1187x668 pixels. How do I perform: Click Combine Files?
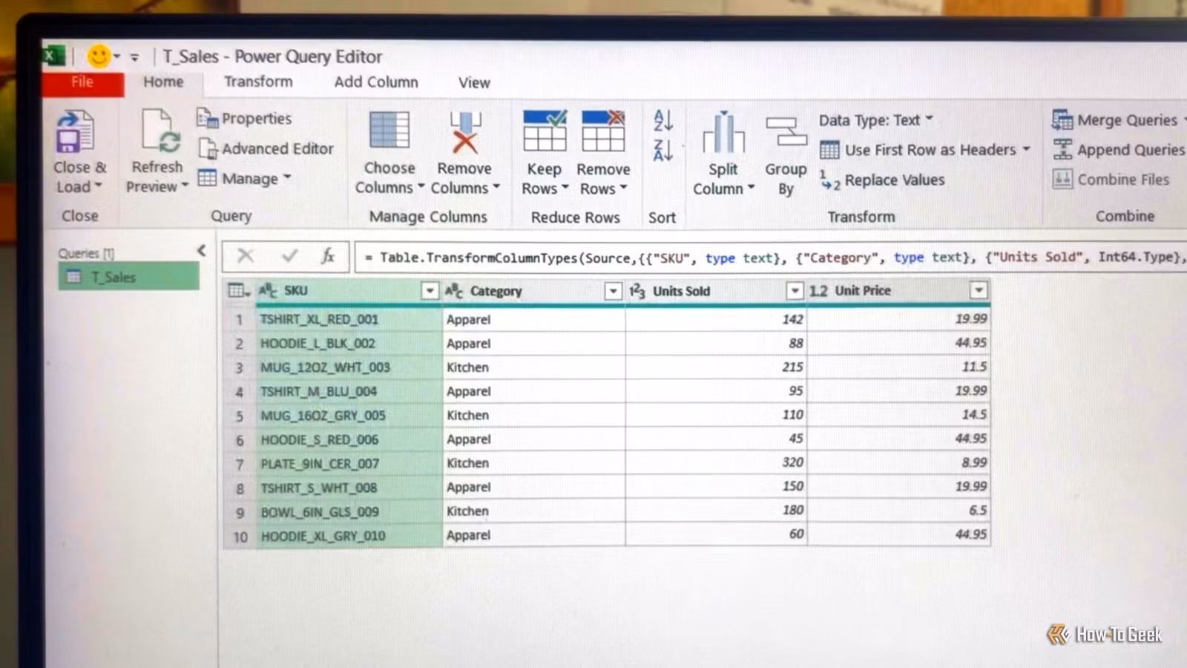click(1111, 180)
